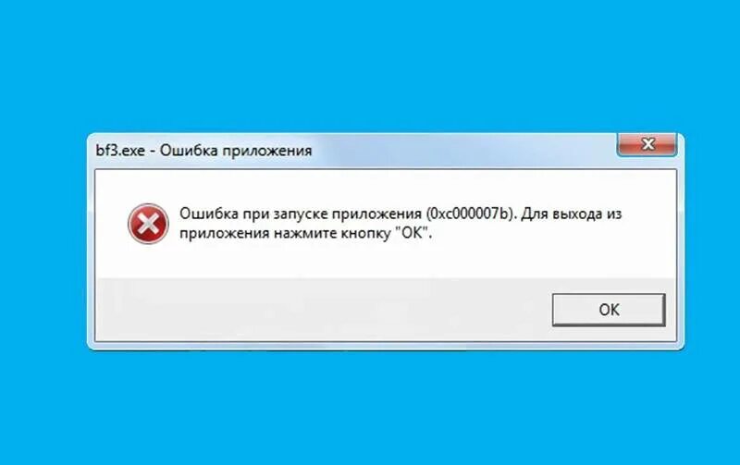Click the blue desktop background above the dialog
The height and width of the screenshot is (465, 740).
tap(370, 66)
